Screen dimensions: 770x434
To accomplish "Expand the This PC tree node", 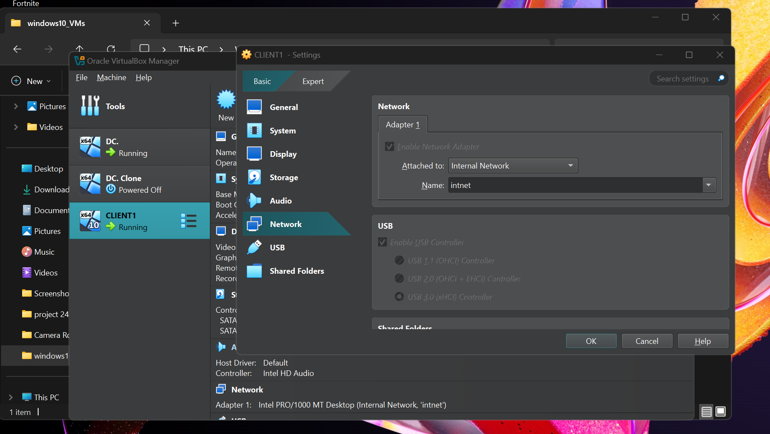I will (11, 397).
